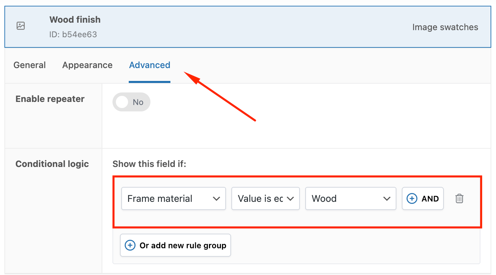496x275 pixels.
Task: Delete the rule using the trash icon
Action: [x=459, y=198]
